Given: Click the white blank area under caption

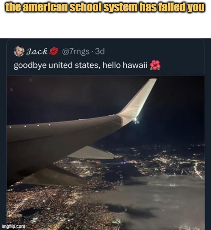Looking at the screenshot, I should click(x=105, y=26).
